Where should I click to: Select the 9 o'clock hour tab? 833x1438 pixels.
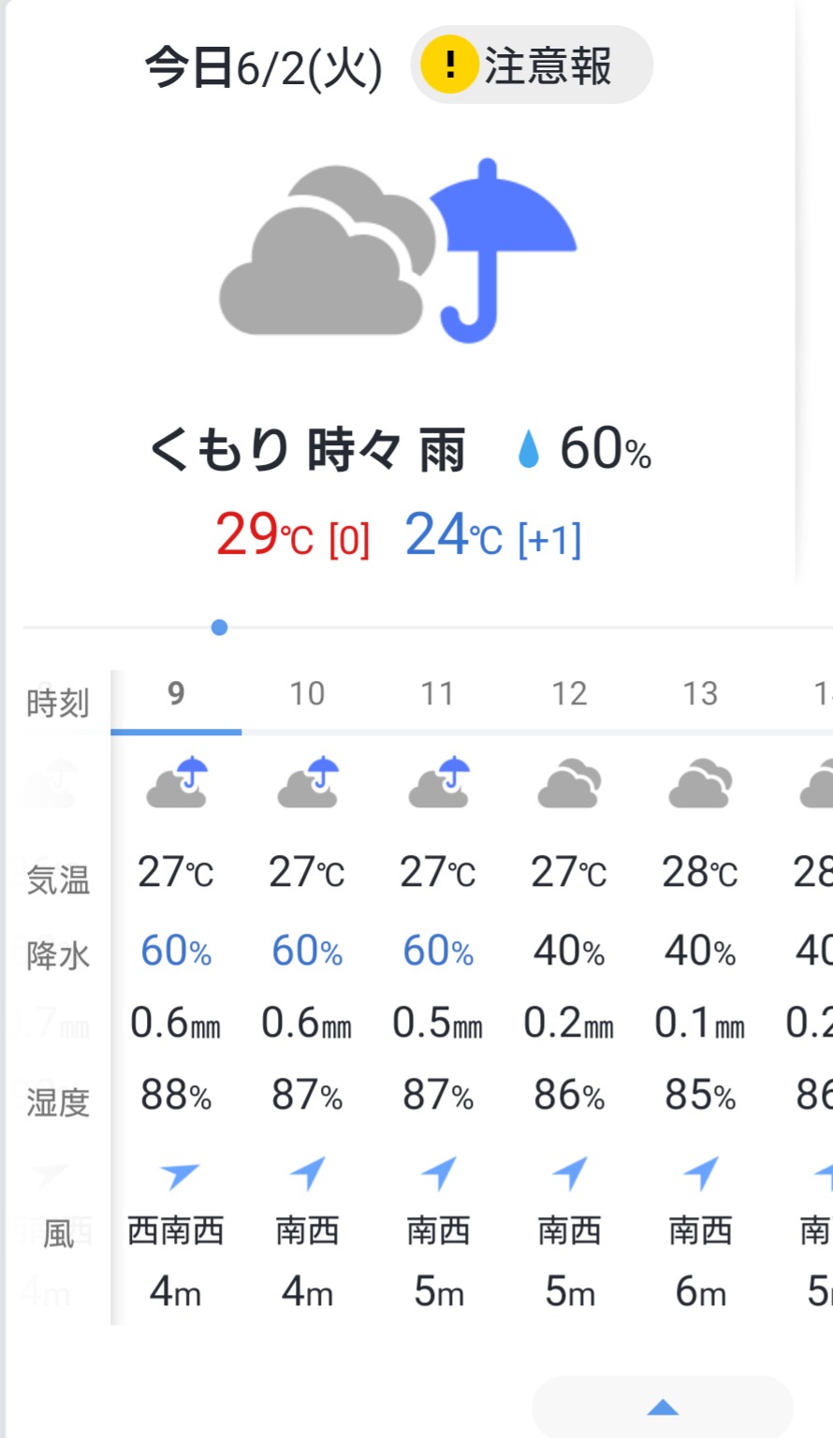[x=176, y=694]
